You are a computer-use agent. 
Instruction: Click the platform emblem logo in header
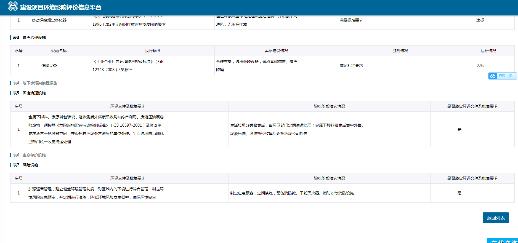13,6
